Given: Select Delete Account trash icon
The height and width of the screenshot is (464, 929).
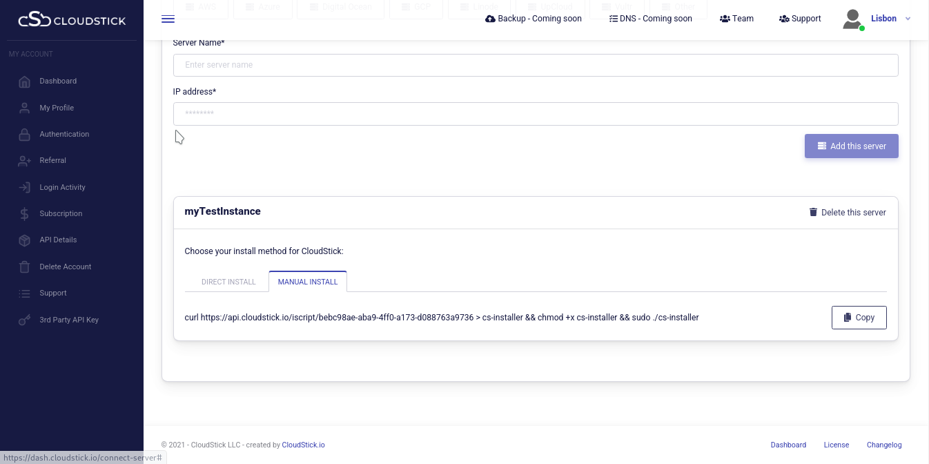Looking at the screenshot, I should pyautogui.click(x=25, y=267).
